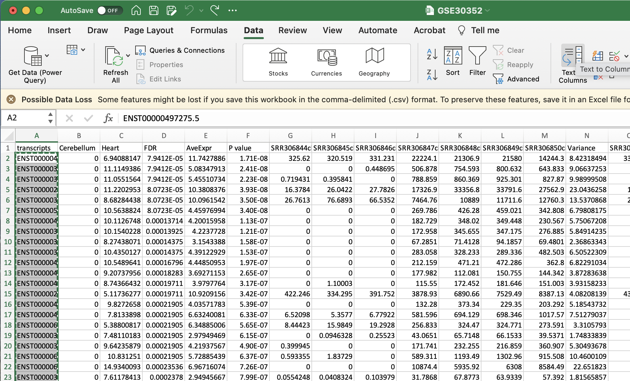
Task: Dismiss the Possible Data Loss warning
Action: point(11,99)
